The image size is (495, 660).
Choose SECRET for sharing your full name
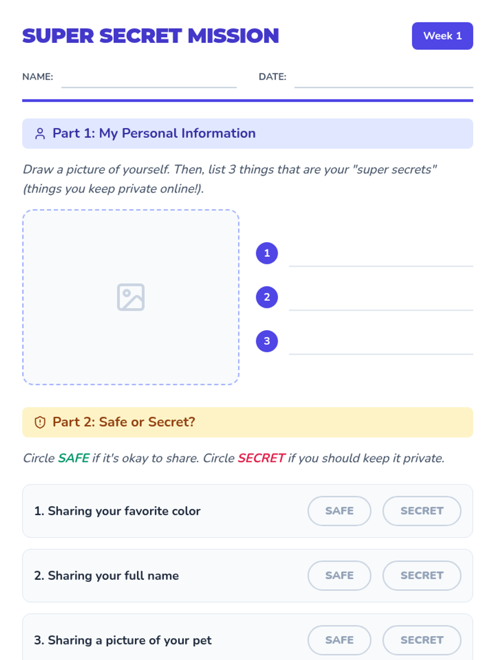pyautogui.click(x=422, y=575)
